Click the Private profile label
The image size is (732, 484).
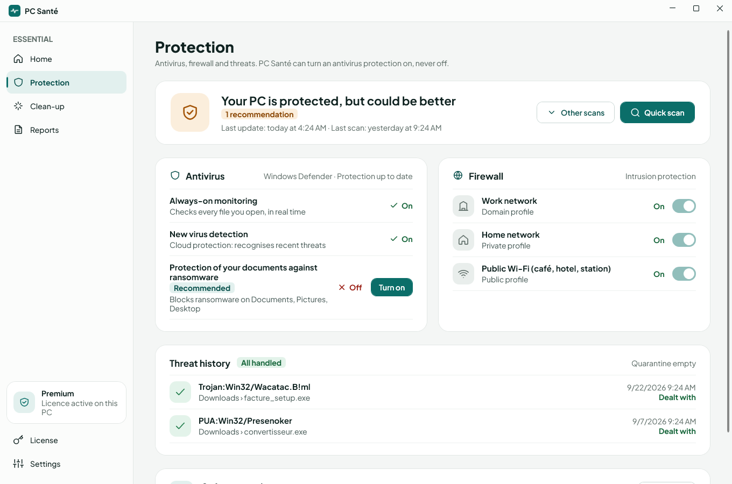tap(506, 246)
